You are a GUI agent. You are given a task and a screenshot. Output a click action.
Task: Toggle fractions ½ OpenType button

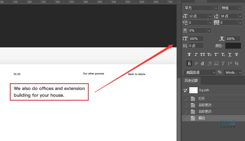(x=237, y=63)
